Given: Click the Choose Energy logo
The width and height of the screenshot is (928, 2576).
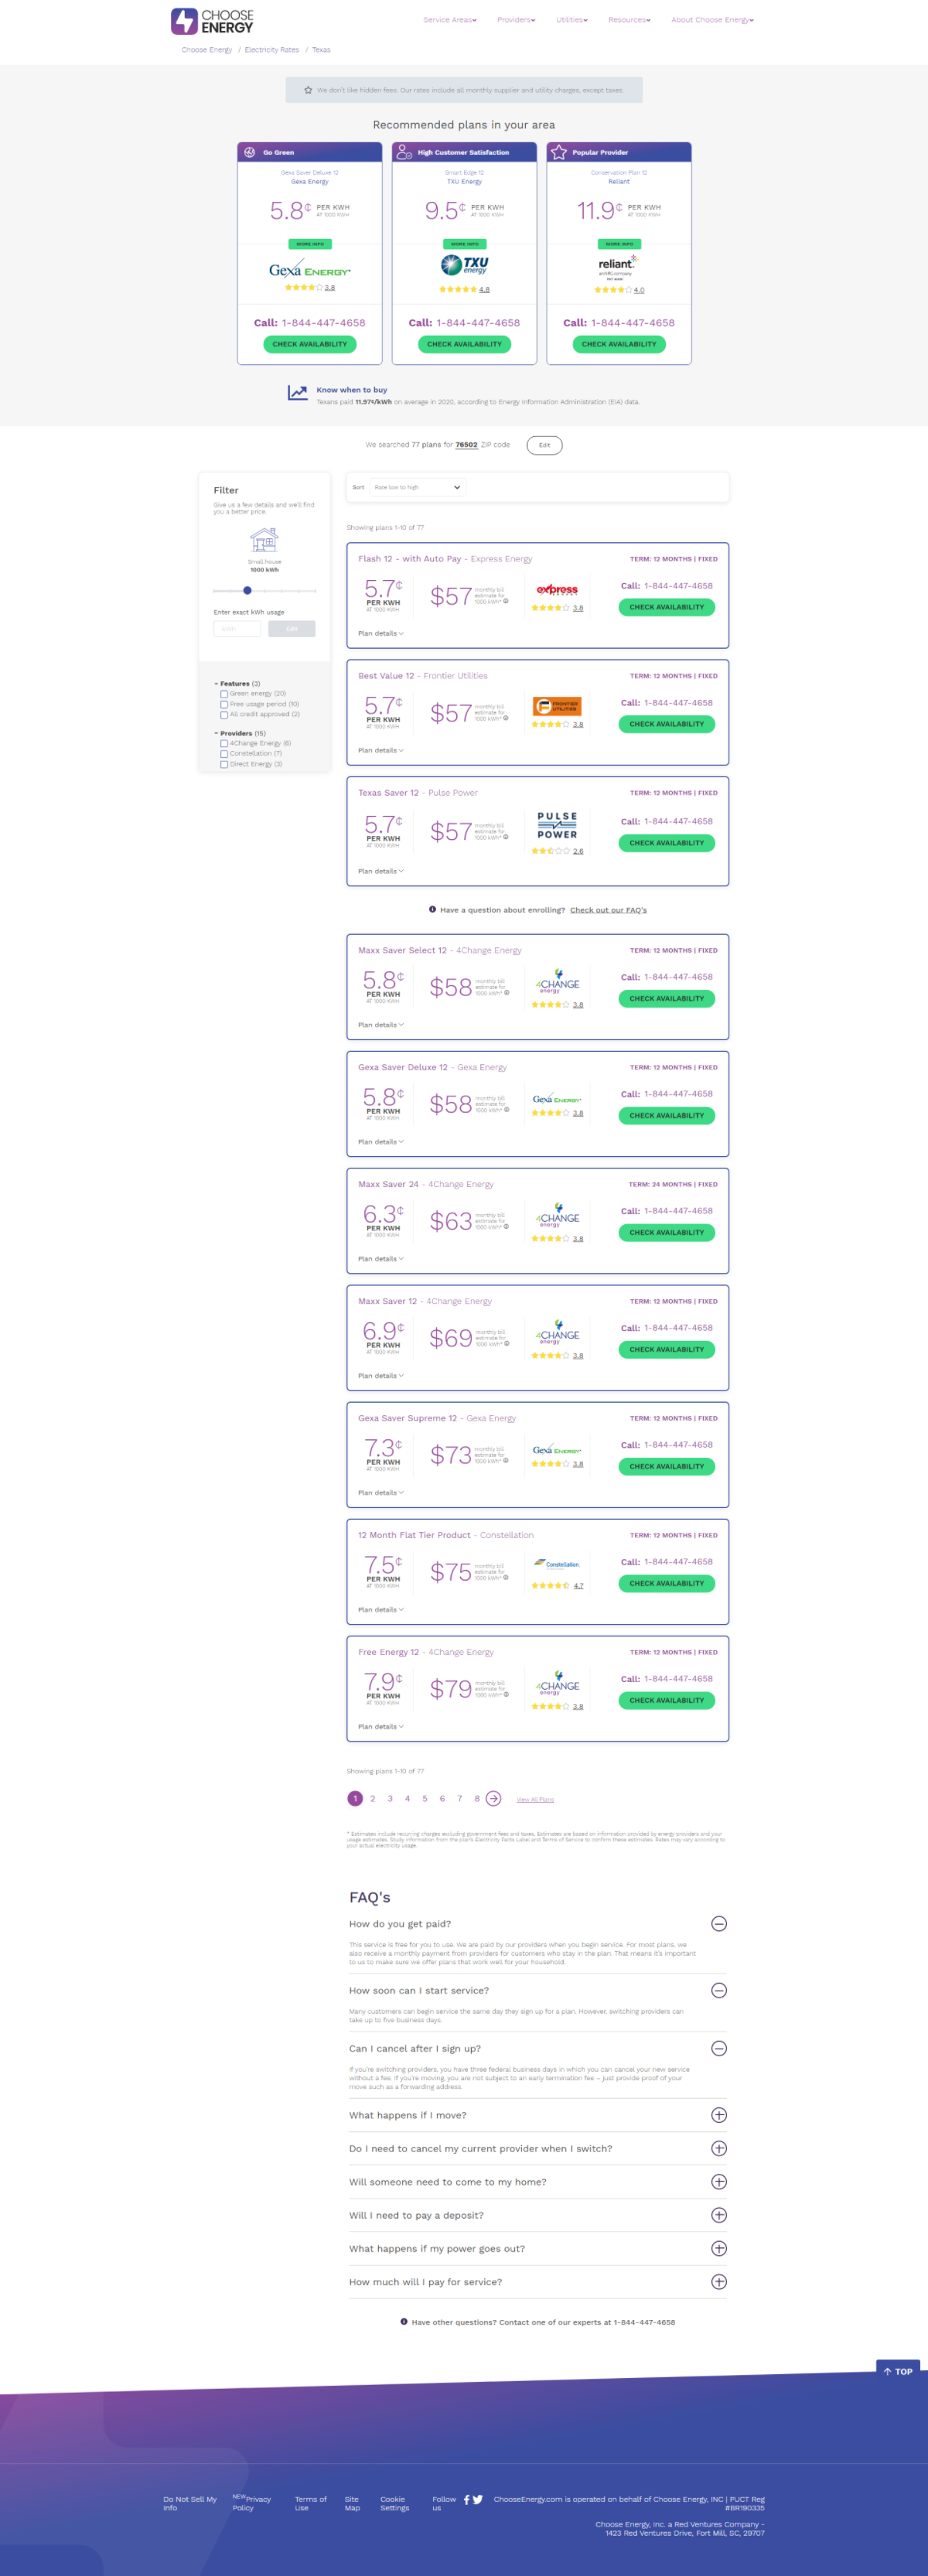Looking at the screenshot, I should pyautogui.click(x=212, y=21).
